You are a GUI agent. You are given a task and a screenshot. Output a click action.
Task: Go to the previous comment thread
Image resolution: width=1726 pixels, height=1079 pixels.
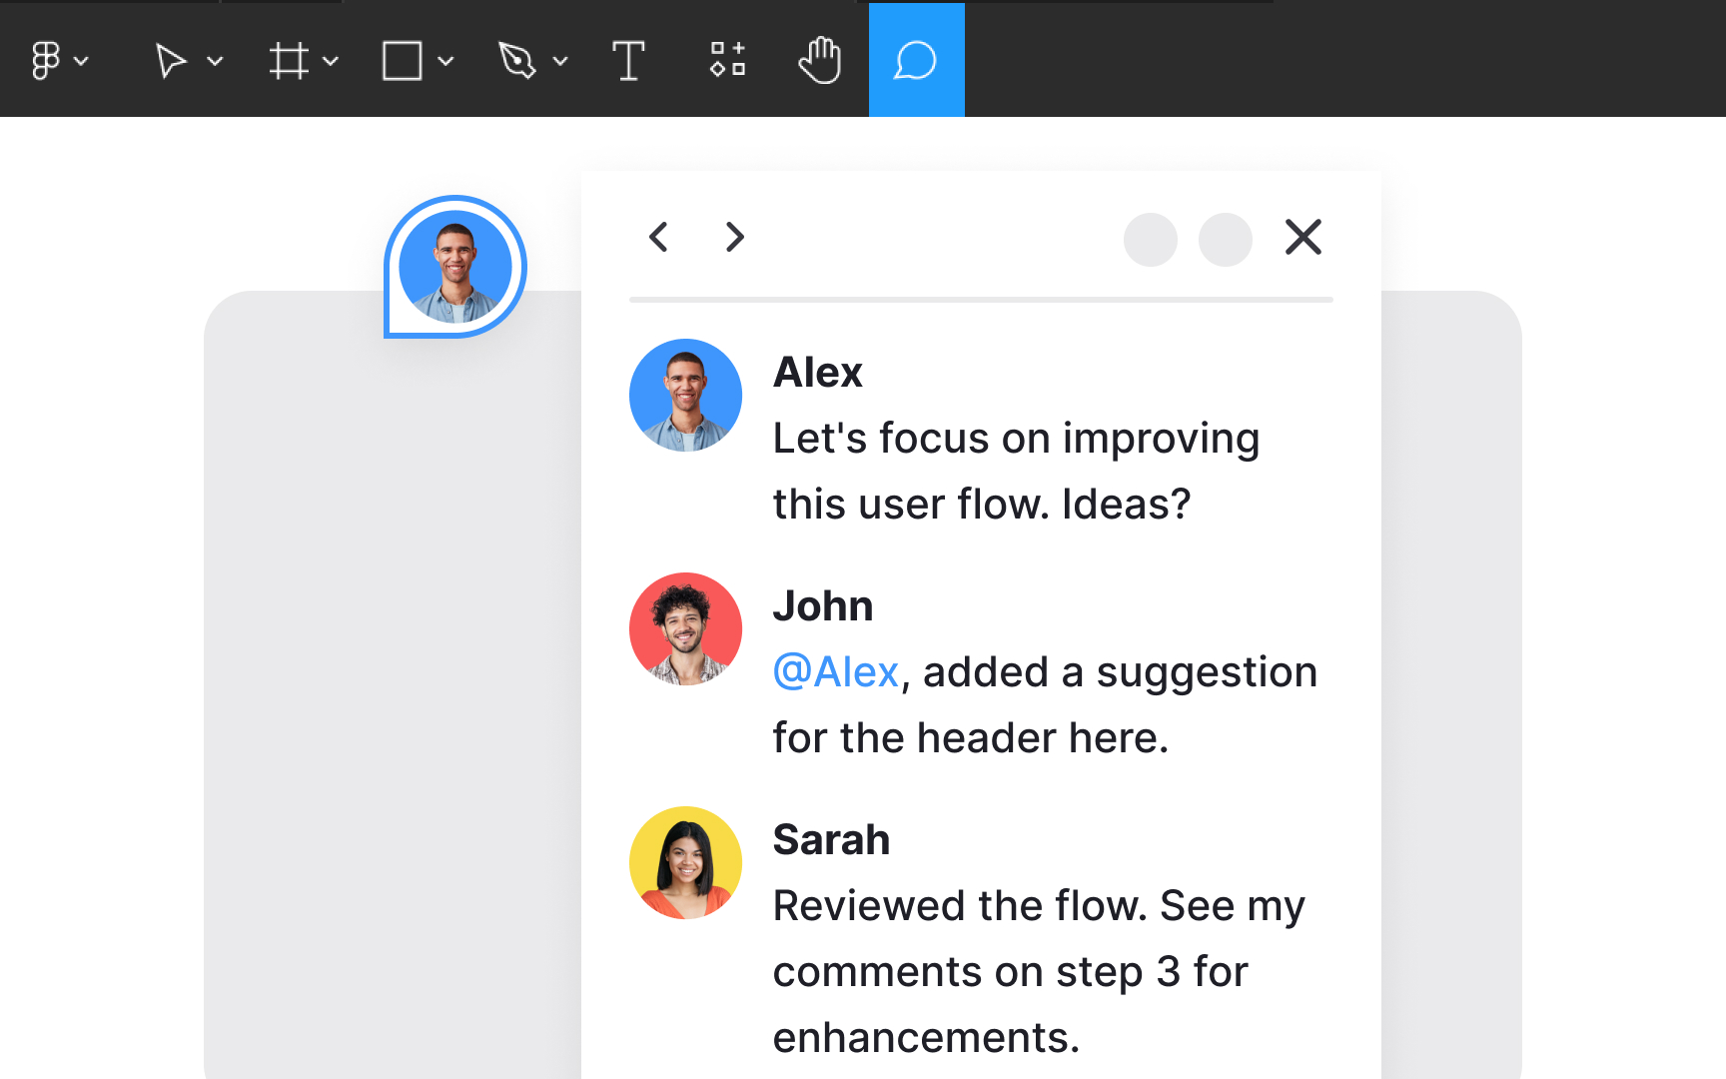(x=658, y=239)
